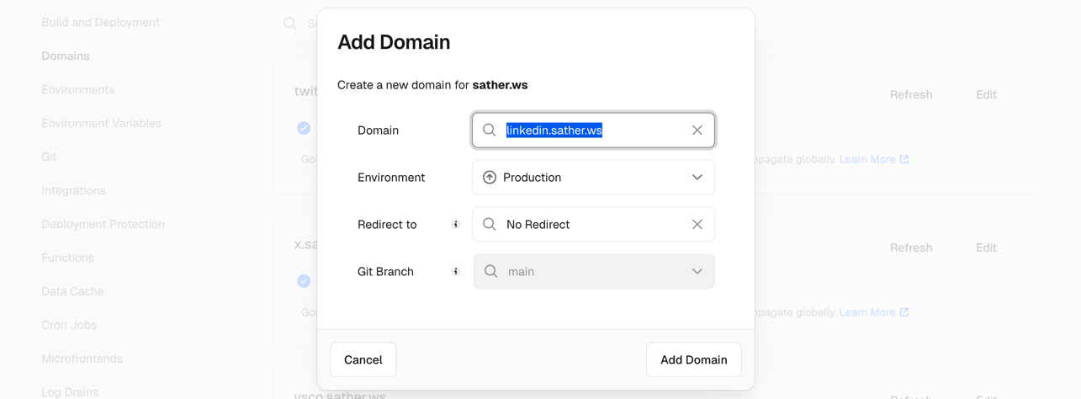Viewport: 1081px width, 399px height.
Task: Open Git settings in sidebar
Action: pos(49,157)
